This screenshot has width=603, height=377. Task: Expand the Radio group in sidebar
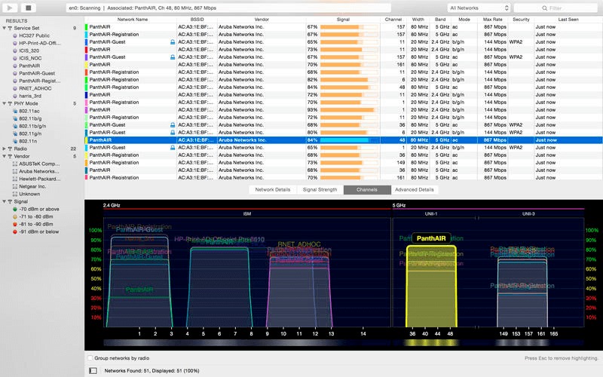(4, 149)
